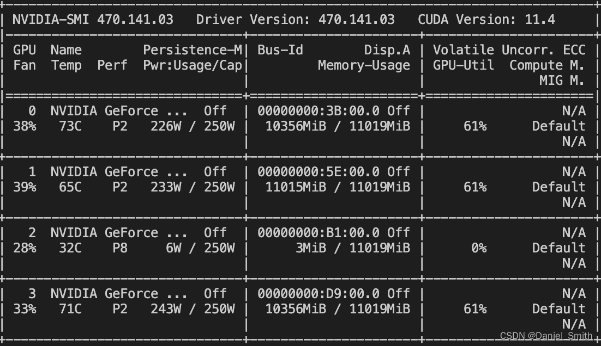Click the Persistence-M column header

click(x=193, y=50)
